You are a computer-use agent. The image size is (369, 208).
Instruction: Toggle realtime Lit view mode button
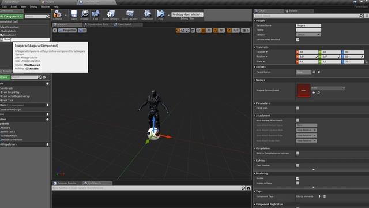click(82, 31)
